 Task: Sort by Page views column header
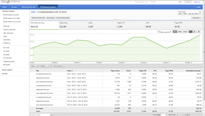point(115,71)
